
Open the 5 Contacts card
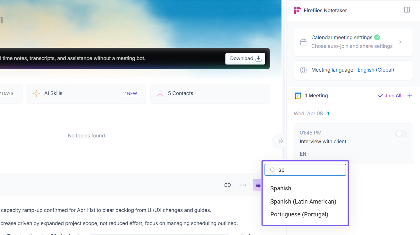[210, 93]
